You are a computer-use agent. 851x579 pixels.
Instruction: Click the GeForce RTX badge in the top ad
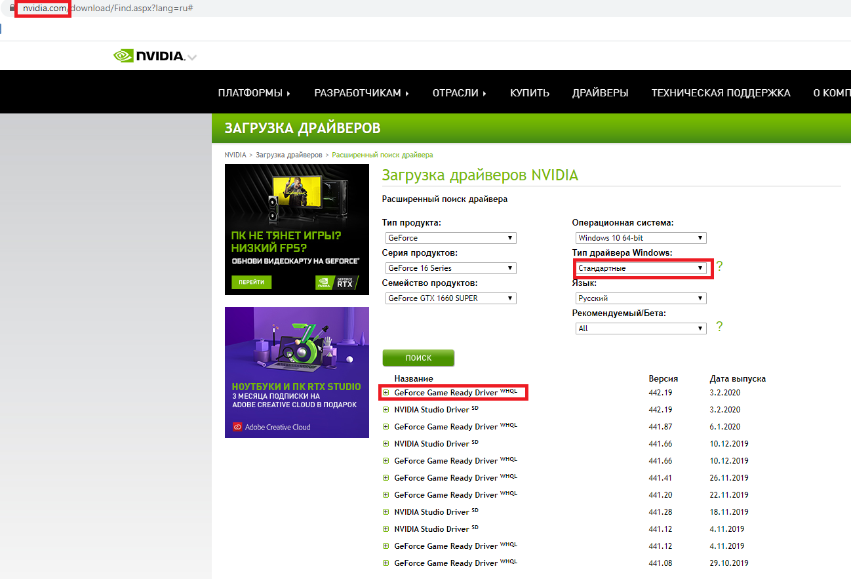coord(337,282)
